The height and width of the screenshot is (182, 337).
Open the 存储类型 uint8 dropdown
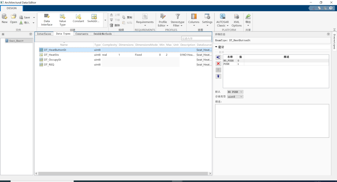pos(235,97)
